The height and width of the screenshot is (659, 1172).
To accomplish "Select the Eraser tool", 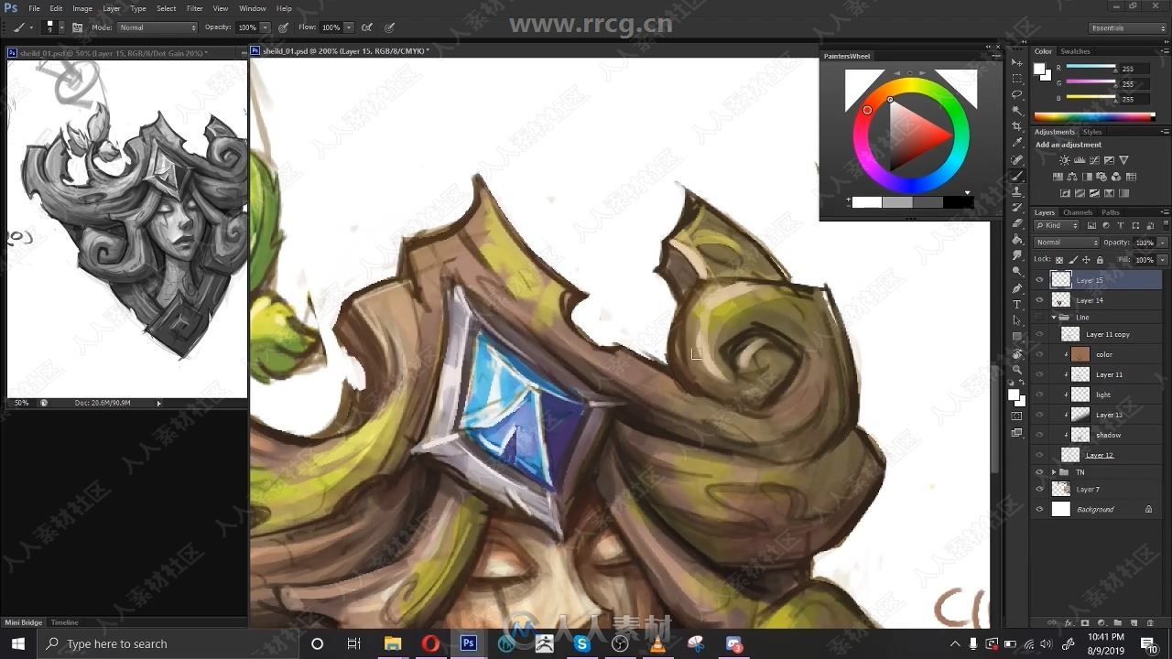I will (x=1017, y=223).
